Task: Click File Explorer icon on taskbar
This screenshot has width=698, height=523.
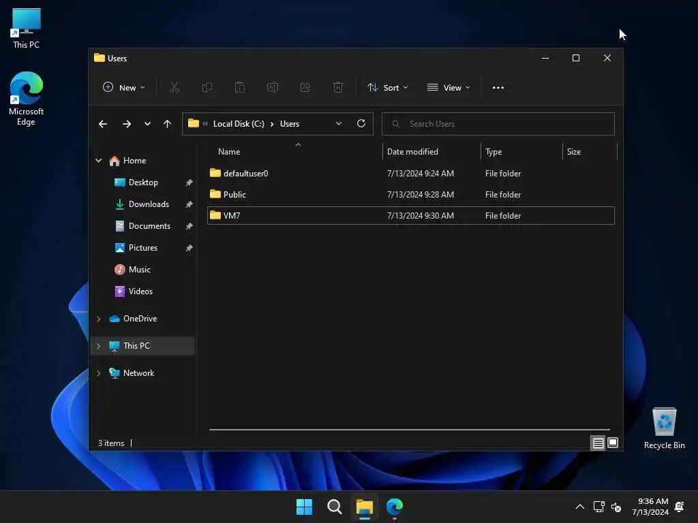Action: coord(364,507)
